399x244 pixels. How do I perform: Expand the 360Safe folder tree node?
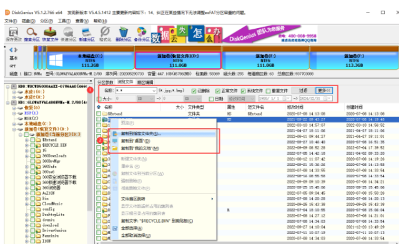(27, 167)
